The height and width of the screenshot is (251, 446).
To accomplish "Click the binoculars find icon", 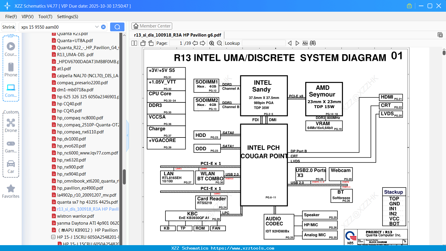I will tap(313, 43).
